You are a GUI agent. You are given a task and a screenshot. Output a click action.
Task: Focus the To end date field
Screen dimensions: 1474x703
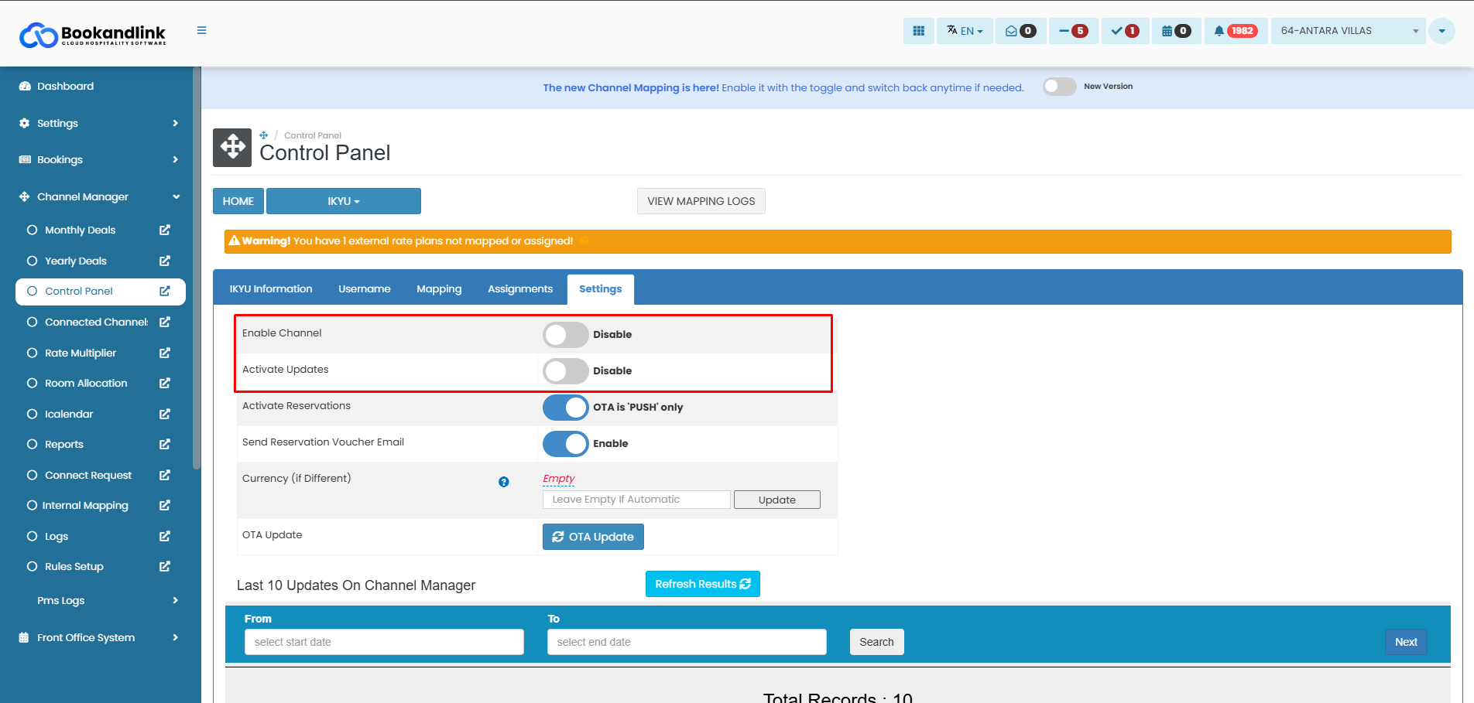click(x=687, y=642)
